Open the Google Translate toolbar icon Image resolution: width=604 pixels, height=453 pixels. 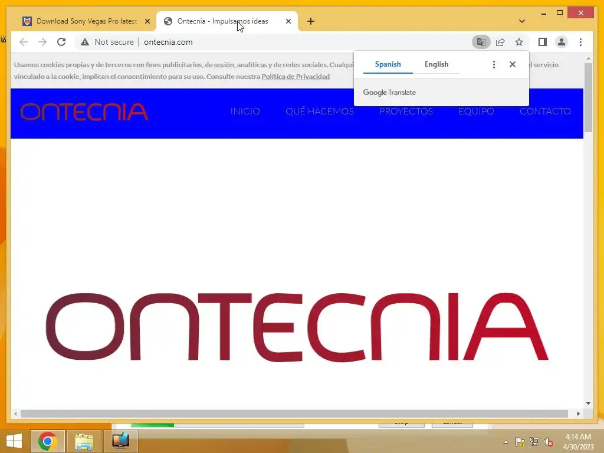point(481,42)
